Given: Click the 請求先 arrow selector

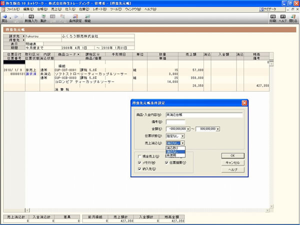Looking at the screenshot, I should tap(23, 36).
